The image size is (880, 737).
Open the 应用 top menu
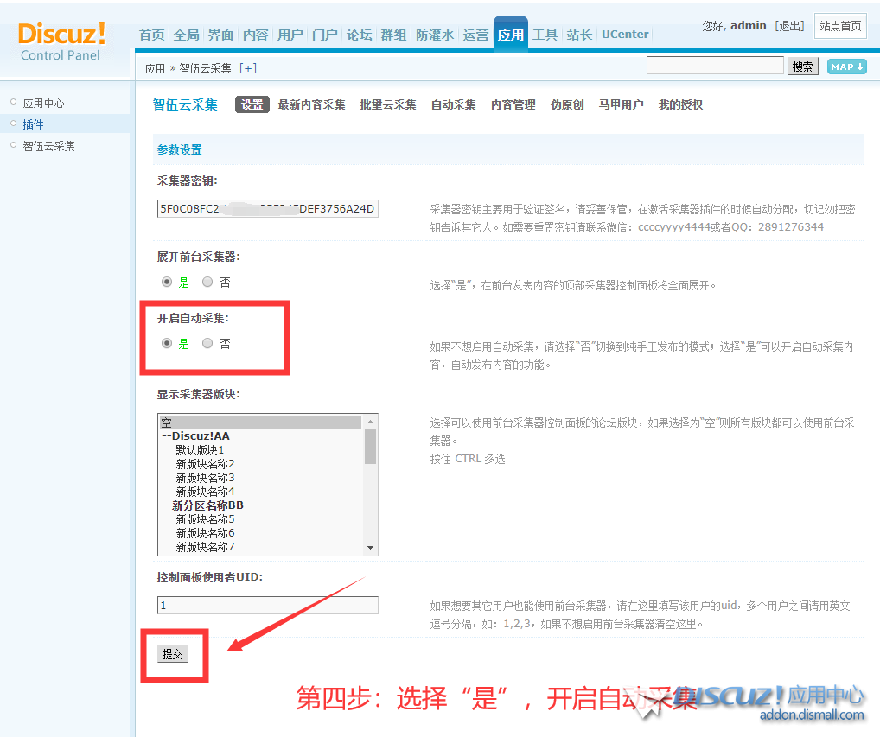click(511, 35)
